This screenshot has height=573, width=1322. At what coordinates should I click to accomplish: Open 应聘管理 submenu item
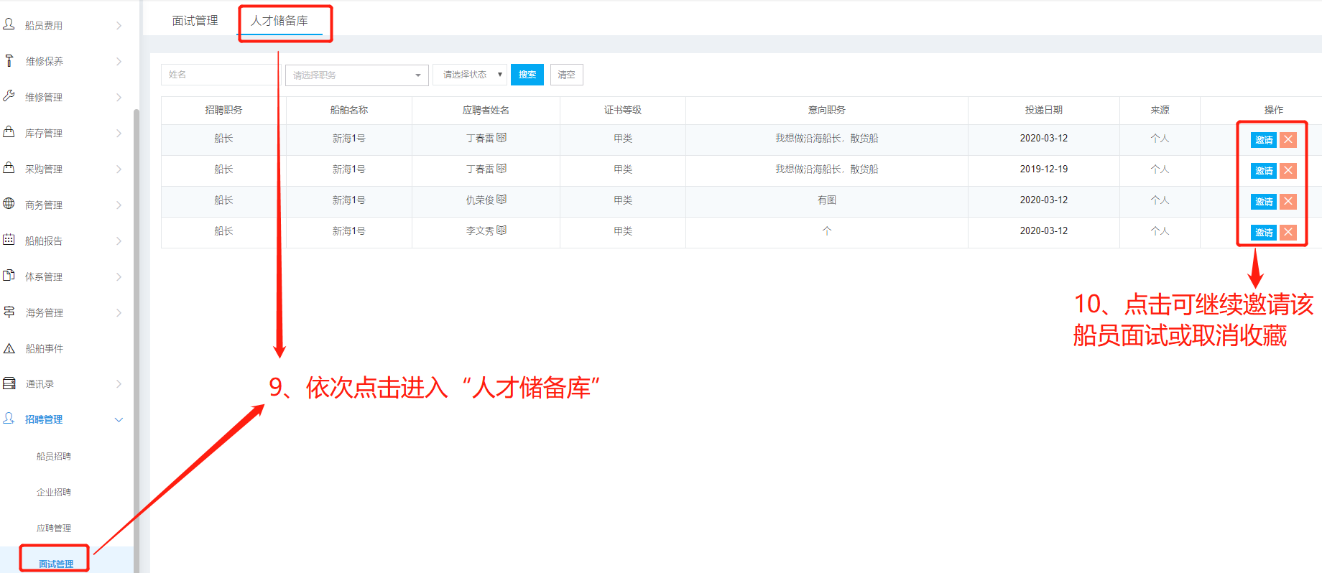(54, 528)
